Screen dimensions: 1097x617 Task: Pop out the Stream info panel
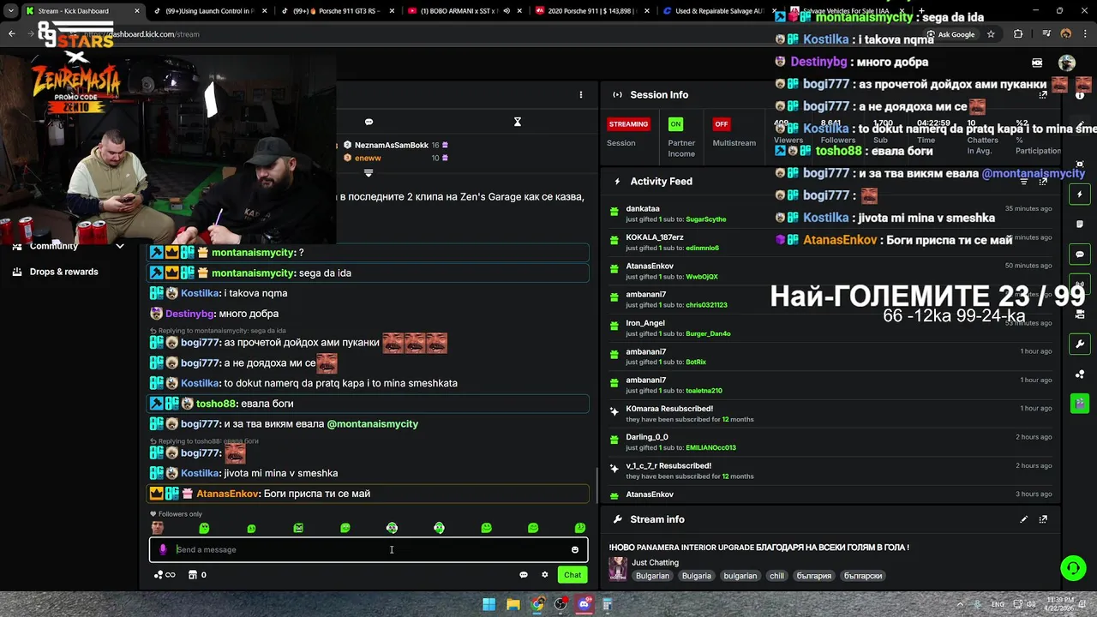click(1043, 519)
